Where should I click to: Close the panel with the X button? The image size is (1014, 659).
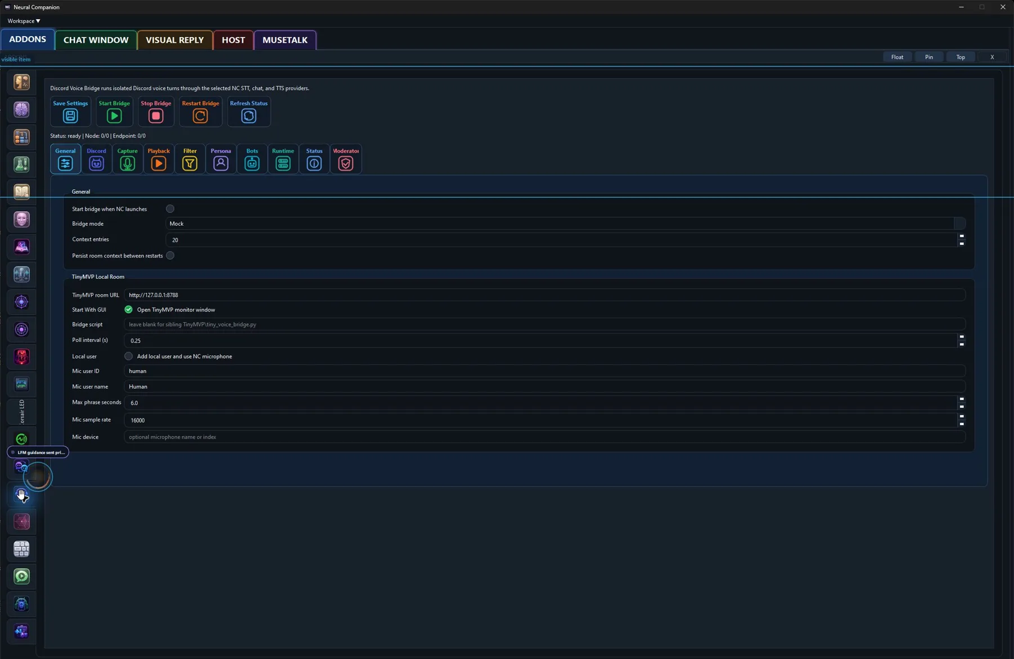[x=992, y=57]
